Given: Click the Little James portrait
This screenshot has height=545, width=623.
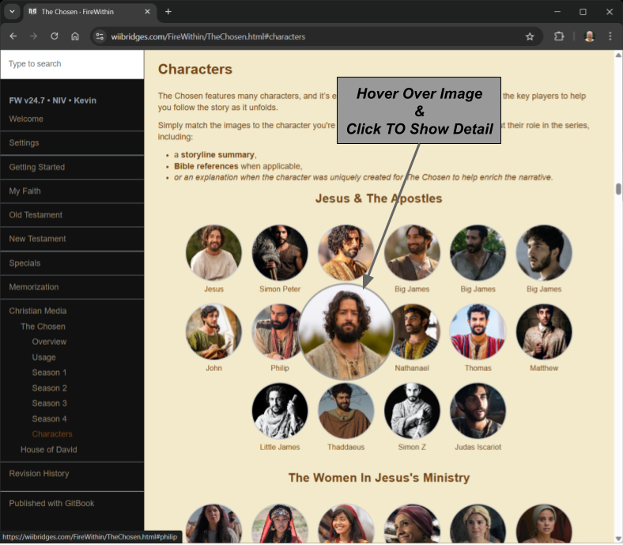Looking at the screenshot, I should [280, 411].
